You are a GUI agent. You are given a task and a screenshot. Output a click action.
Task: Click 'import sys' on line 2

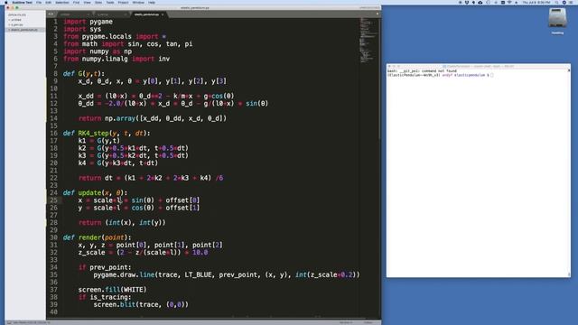[82, 29]
